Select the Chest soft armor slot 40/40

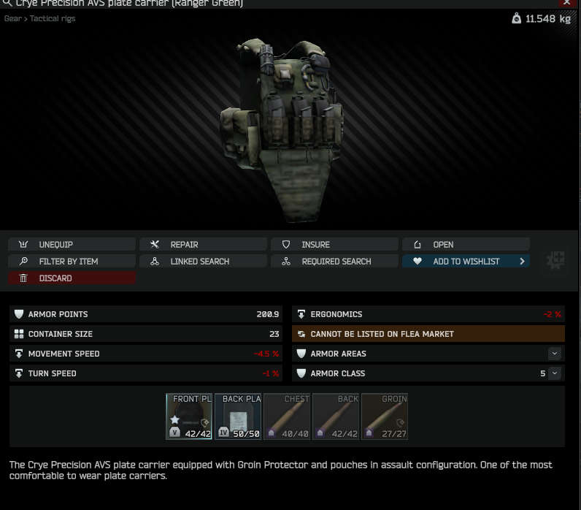[287, 416]
